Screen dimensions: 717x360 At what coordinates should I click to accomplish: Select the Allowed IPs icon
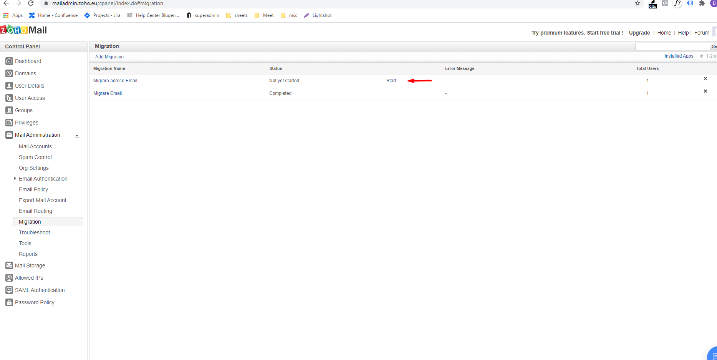[9, 278]
